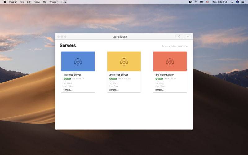Select the 3rd Floor Server title
The image size is (248, 155).
(x=165, y=75)
